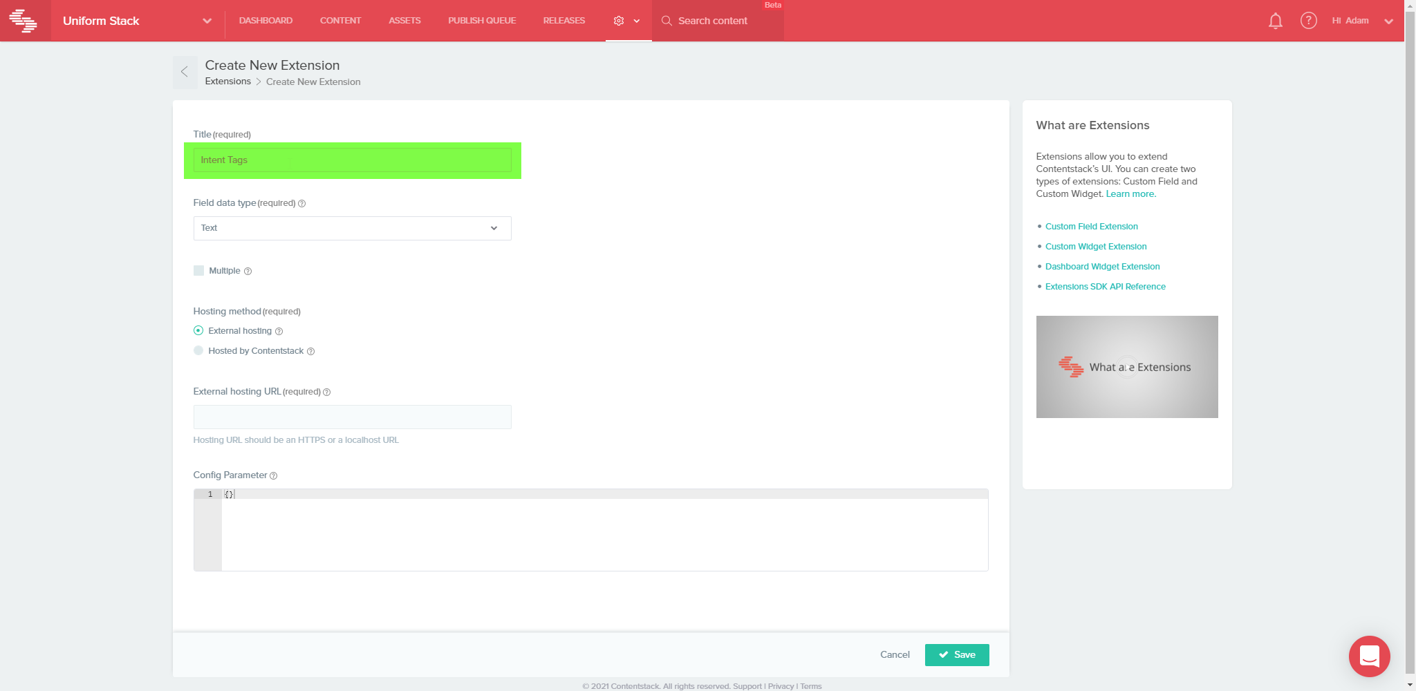Enable the Multiple checkbox
The height and width of the screenshot is (691, 1416).
[198, 270]
